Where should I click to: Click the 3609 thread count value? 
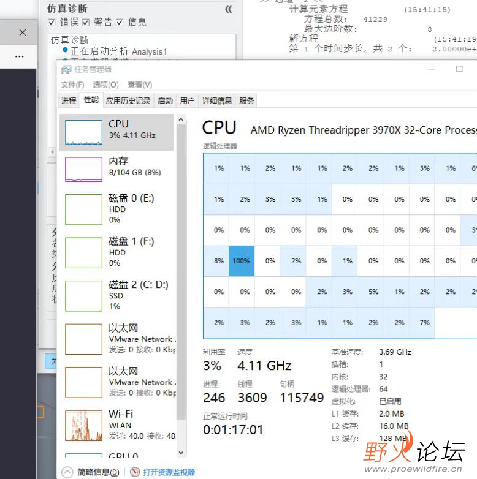[253, 398]
